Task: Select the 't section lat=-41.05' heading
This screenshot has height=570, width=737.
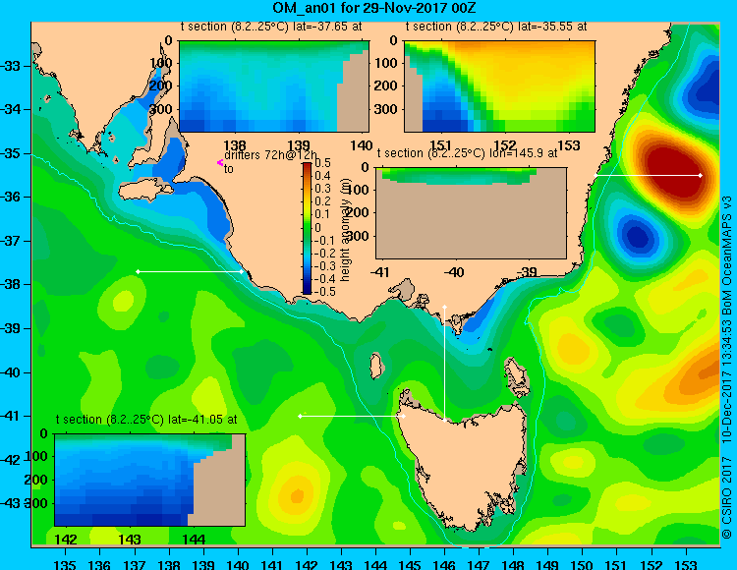Action: 146,420
